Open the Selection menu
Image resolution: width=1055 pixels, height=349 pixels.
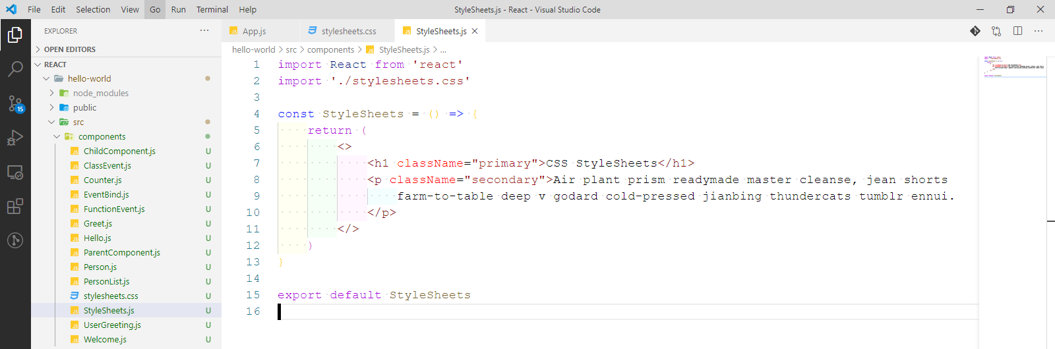point(93,9)
